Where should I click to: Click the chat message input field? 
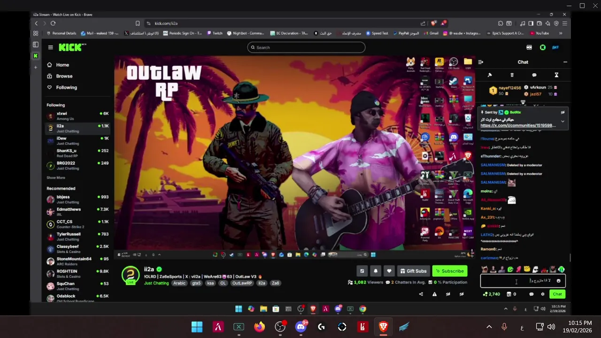(x=523, y=281)
